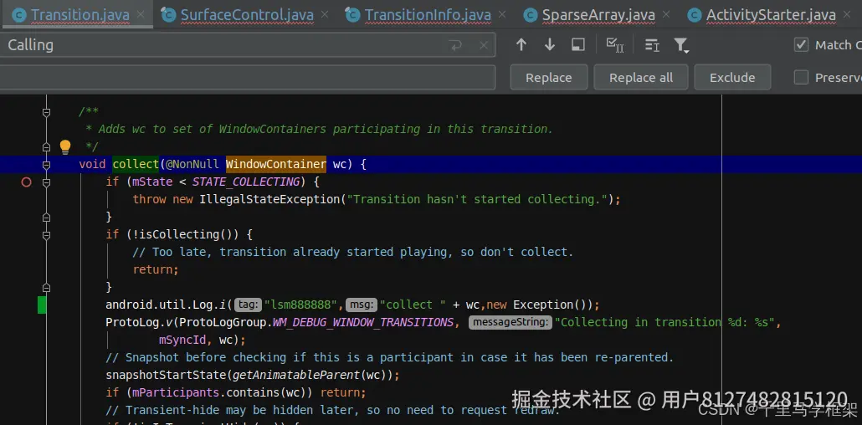Click the green change marker beside Log.i line
The width and height of the screenshot is (862, 425).
click(42, 305)
